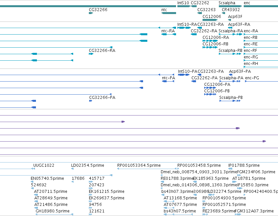Select the 415717 feature label
This screenshot has width=278, height=216.
pyautogui.click(x=97, y=179)
